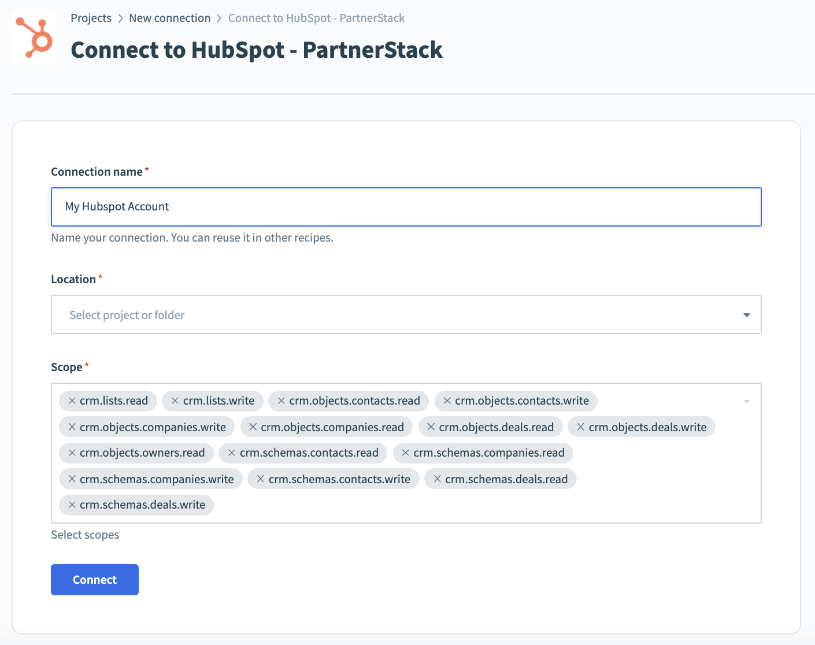Remove crm.objects.companies.read scope via its X
Screen dimensions: 815x645
(253, 427)
